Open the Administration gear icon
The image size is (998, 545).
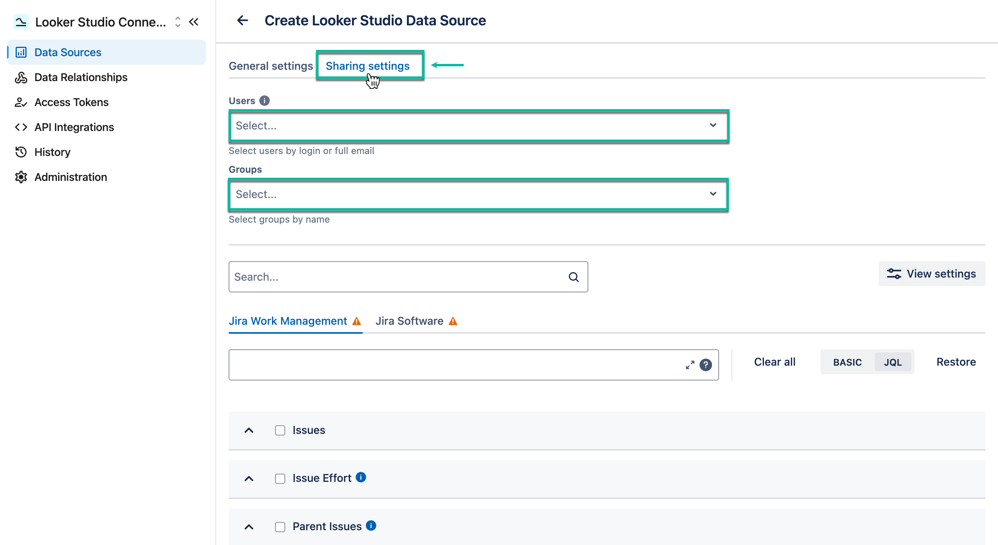(21, 177)
